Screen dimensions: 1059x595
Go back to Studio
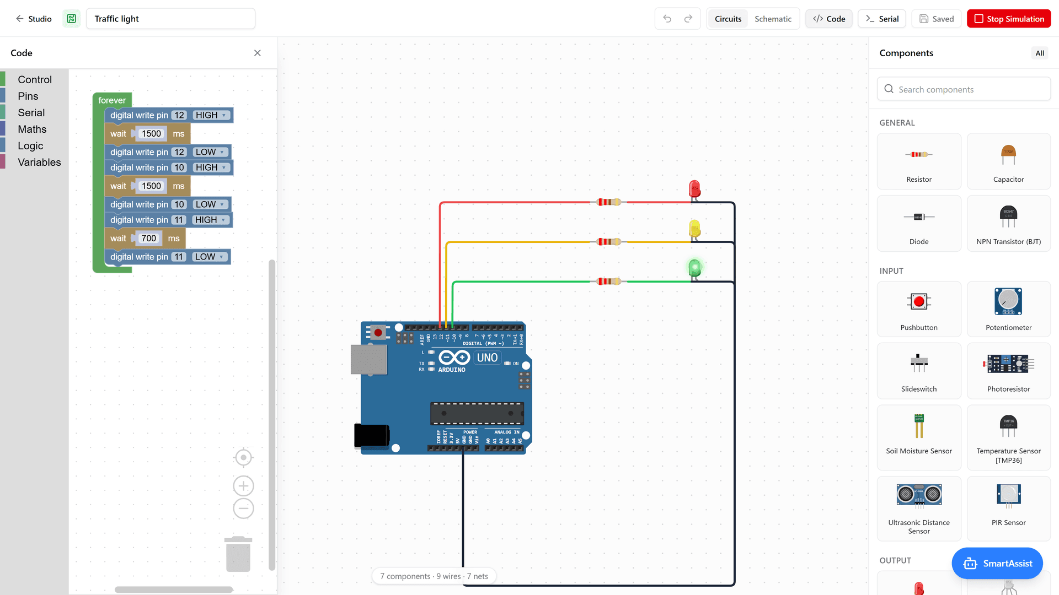point(34,19)
